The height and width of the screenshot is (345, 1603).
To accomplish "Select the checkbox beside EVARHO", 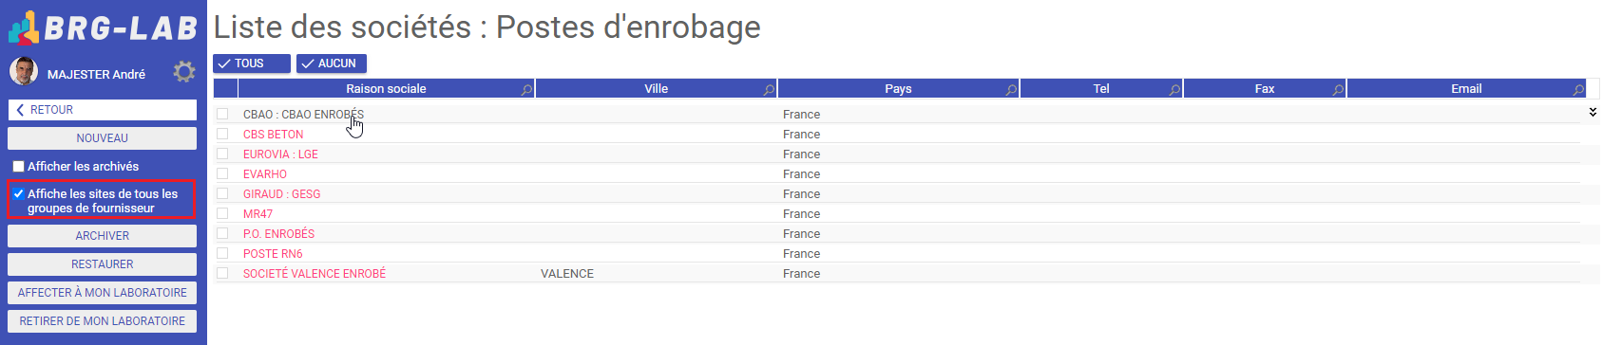I will tap(222, 173).
